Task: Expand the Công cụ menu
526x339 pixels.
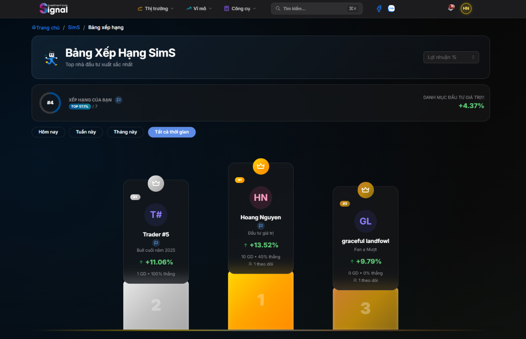Action: [x=240, y=9]
